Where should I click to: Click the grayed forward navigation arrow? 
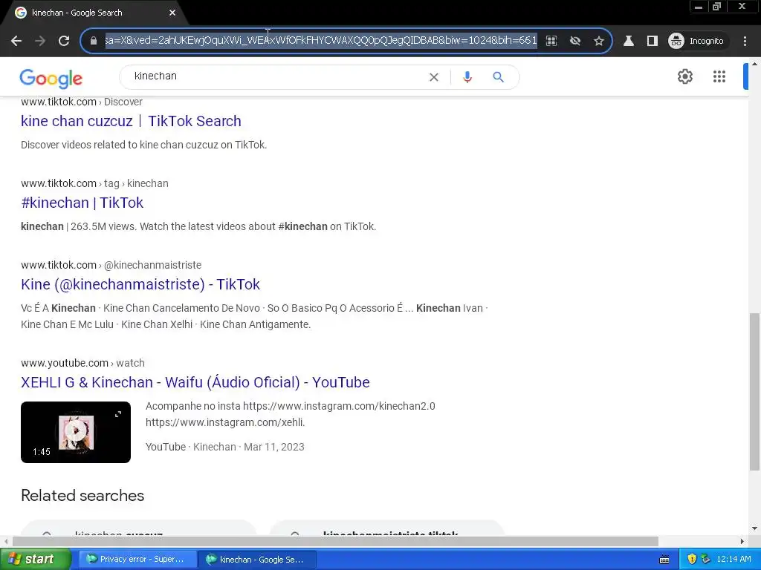[x=40, y=41]
